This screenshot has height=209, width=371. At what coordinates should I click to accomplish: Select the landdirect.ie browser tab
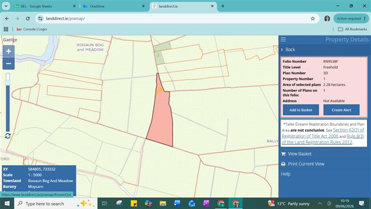click(x=182, y=6)
